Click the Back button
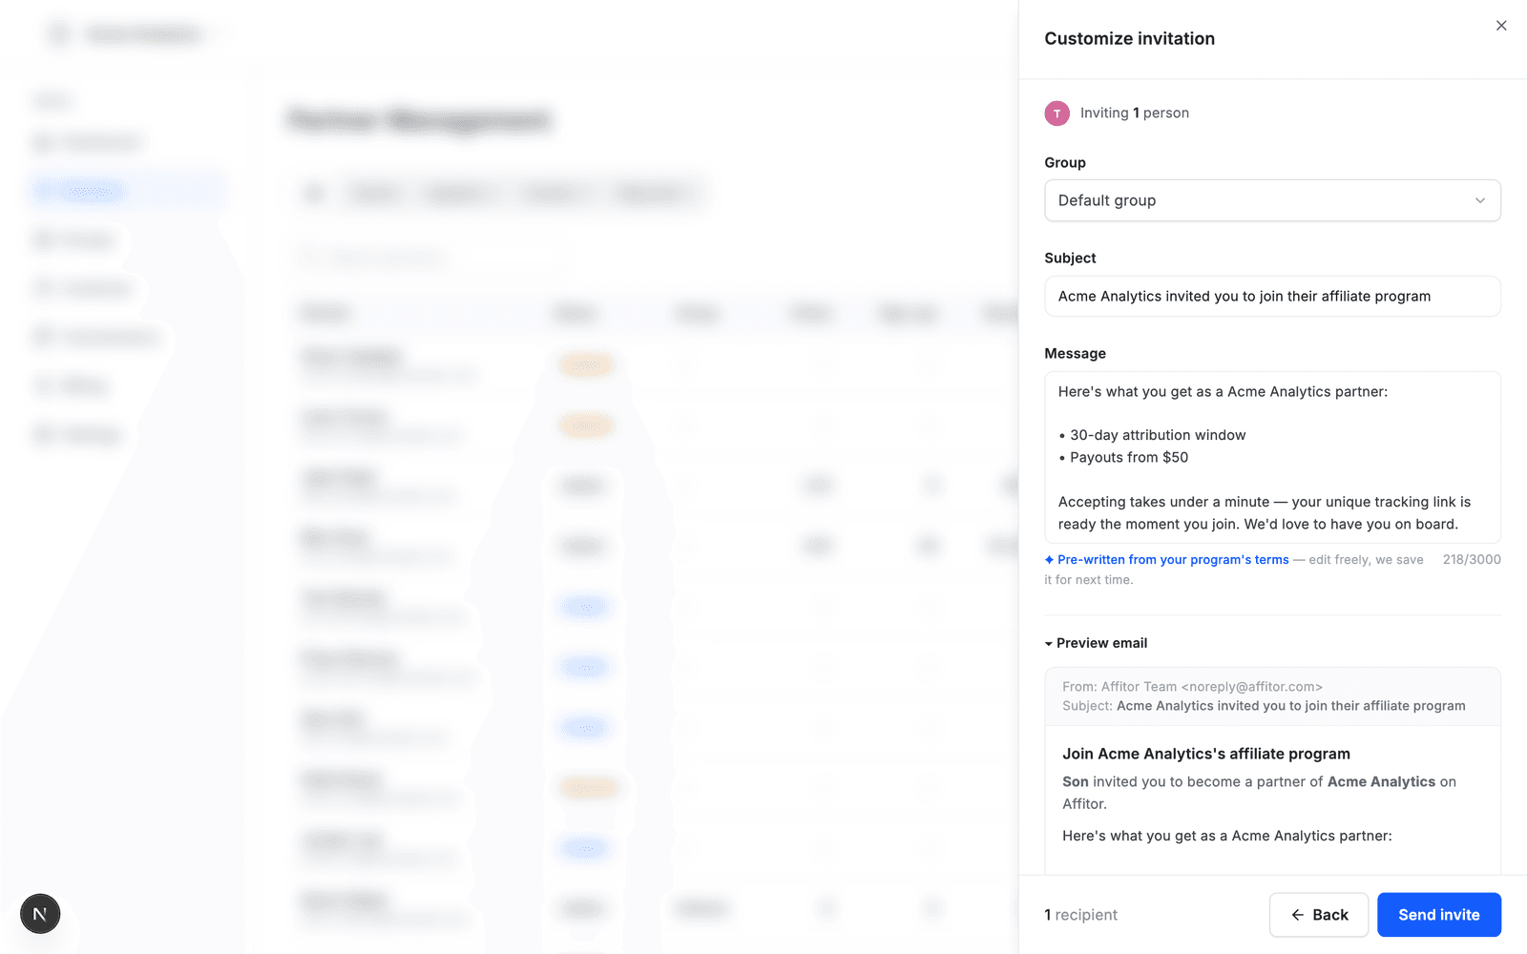Screen dimensions: 1527x954 coord(1319,915)
